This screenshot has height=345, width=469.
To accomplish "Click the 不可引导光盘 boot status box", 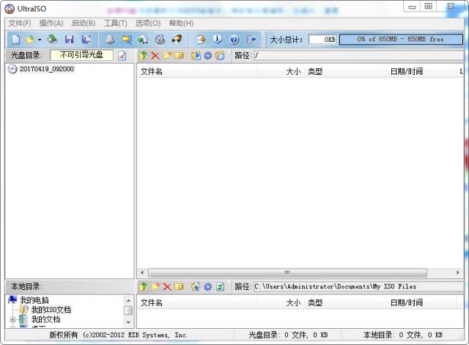I will (81, 55).
